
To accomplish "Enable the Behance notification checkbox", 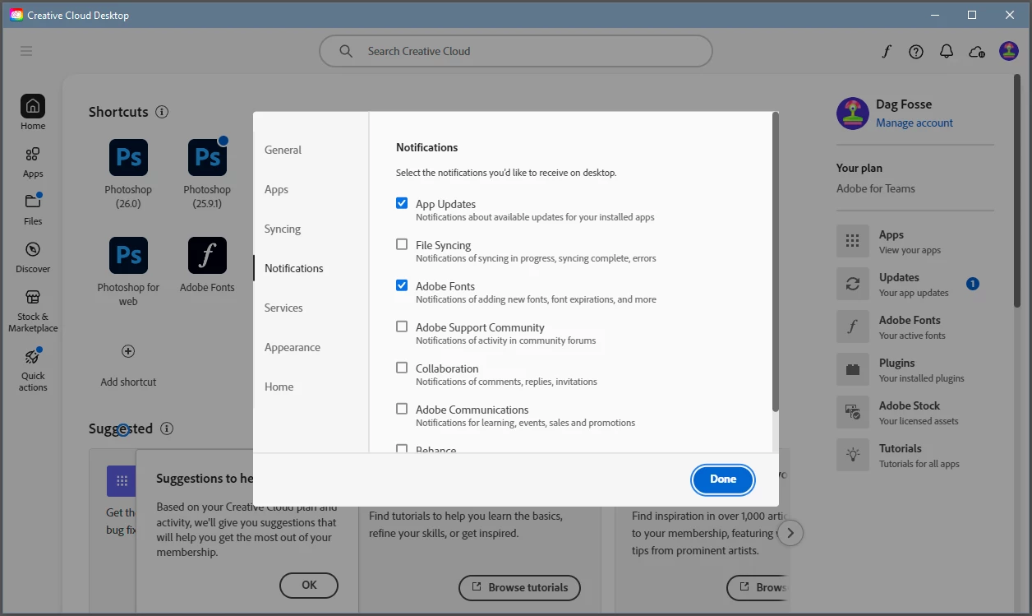I will (x=402, y=449).
